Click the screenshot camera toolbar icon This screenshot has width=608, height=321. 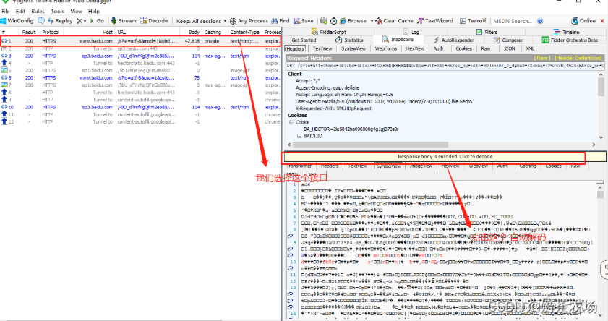pos(323,21)
